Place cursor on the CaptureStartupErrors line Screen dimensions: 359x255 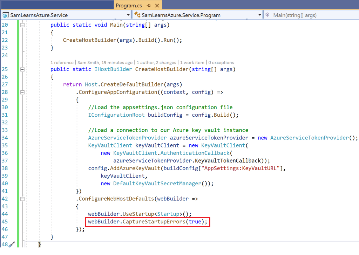point(148,222)
